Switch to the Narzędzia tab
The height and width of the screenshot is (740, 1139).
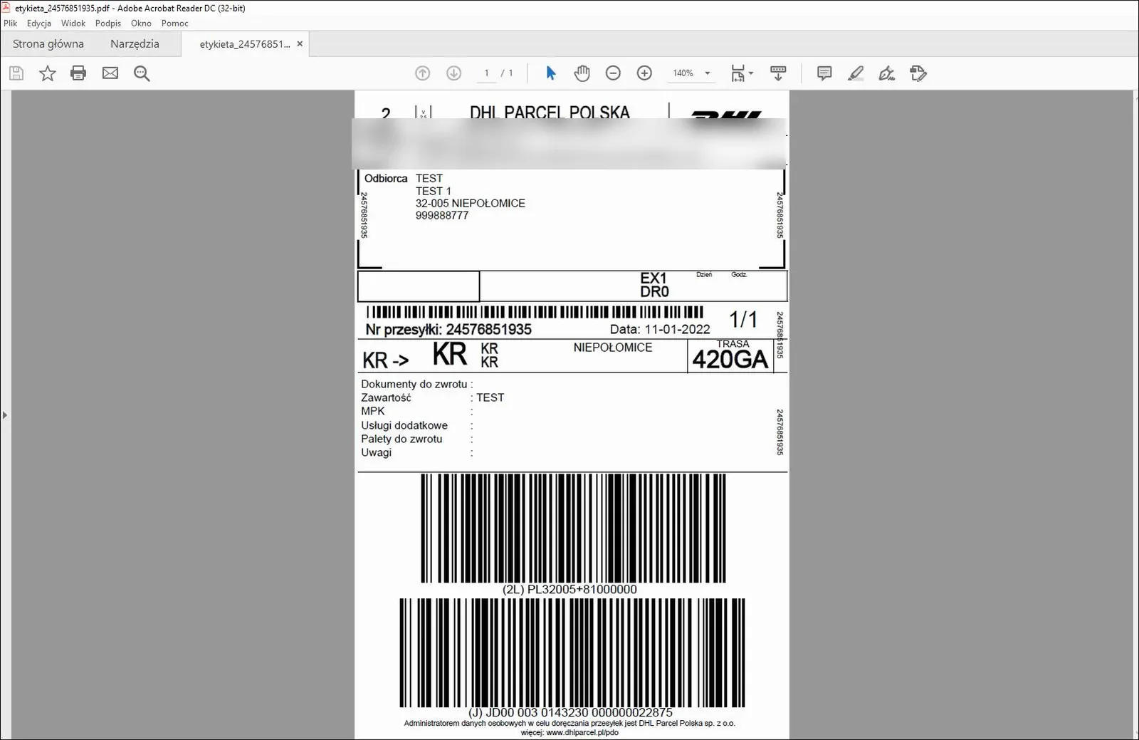(135, 43)
